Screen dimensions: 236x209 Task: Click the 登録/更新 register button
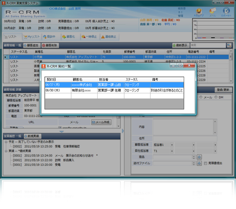(x=223, y=90)
